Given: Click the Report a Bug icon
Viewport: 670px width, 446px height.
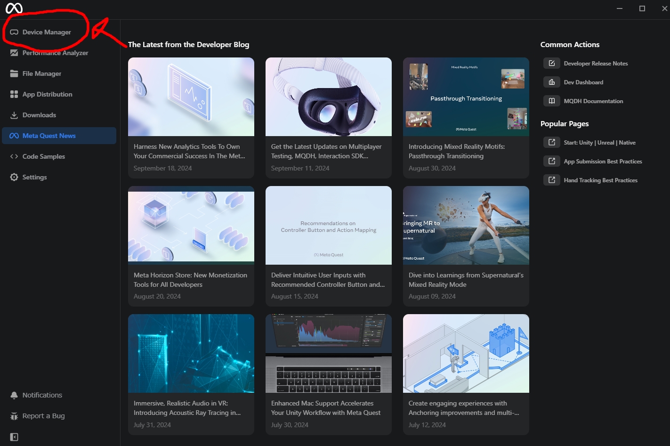Looking at the screenshot, I should pos(14,416).
